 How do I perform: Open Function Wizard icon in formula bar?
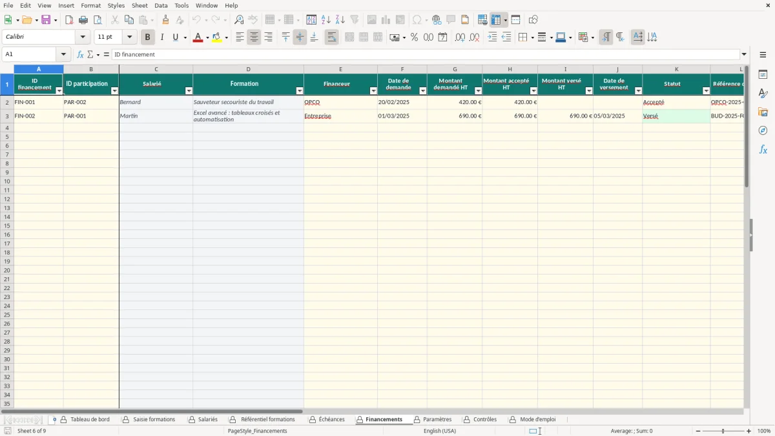pos(80,55)
